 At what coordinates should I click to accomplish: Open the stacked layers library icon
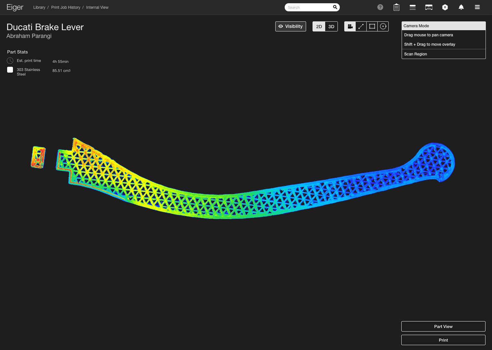pos(413,7)
